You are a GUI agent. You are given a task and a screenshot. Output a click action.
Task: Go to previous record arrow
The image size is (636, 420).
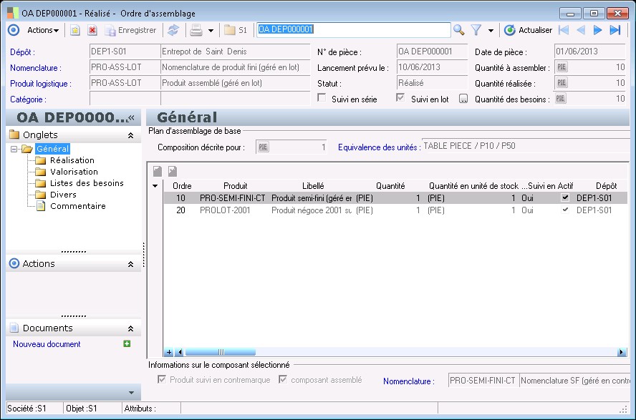(x=581, y=30)
